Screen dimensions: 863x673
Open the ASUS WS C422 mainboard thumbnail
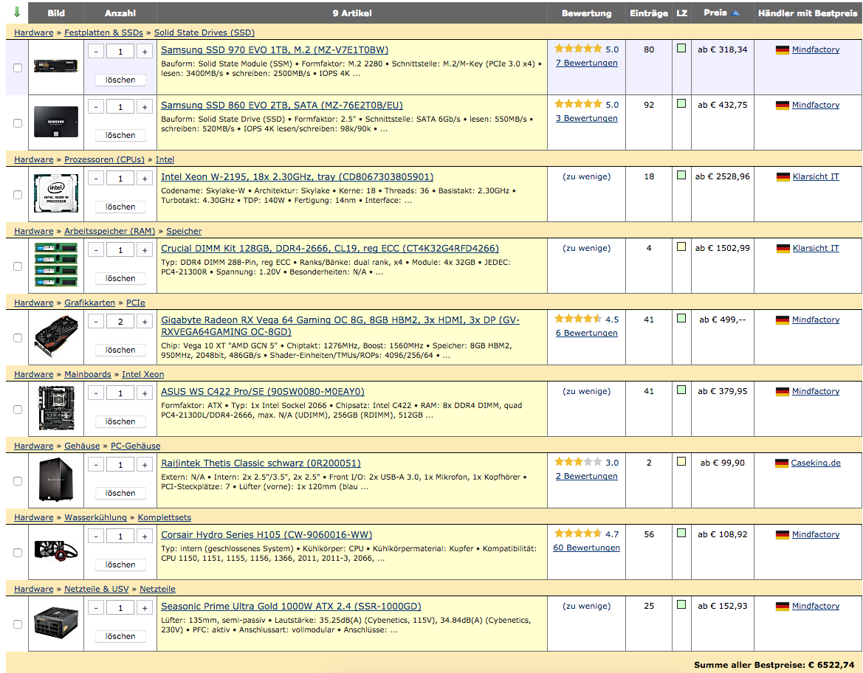coord(55,408)
